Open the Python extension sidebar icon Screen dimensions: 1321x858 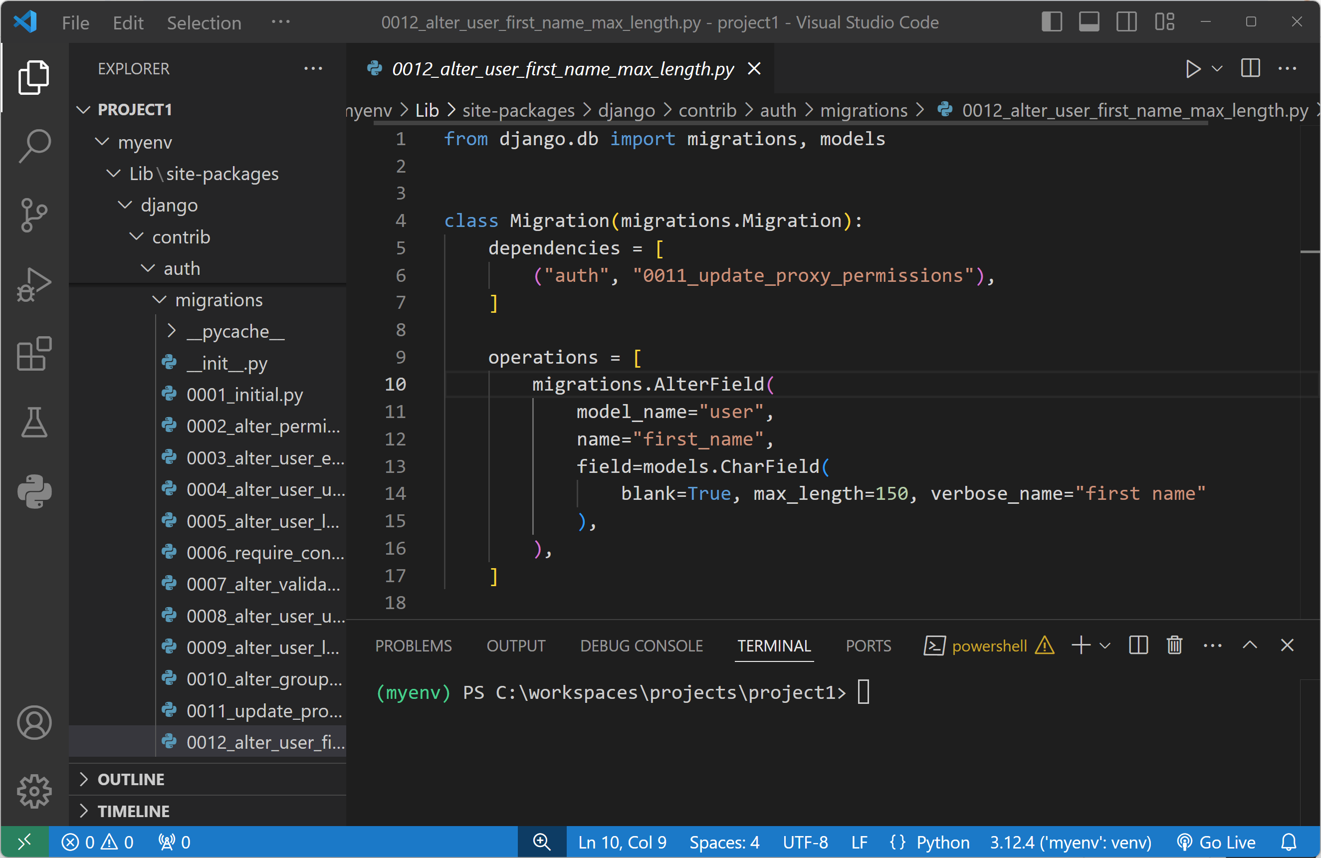[x=34, y=492]
